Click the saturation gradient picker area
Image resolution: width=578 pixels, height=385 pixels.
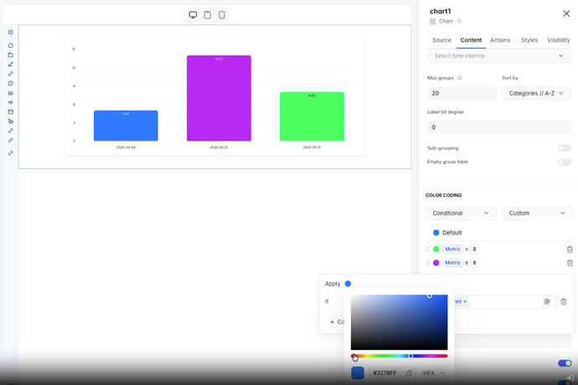click(400, 322)
